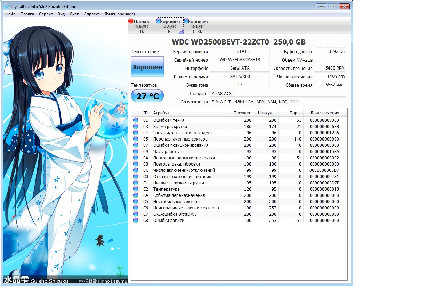Click status orb for Повторы рекалибровки row
This screenshot has height=304, width=443.
point(136,164)
